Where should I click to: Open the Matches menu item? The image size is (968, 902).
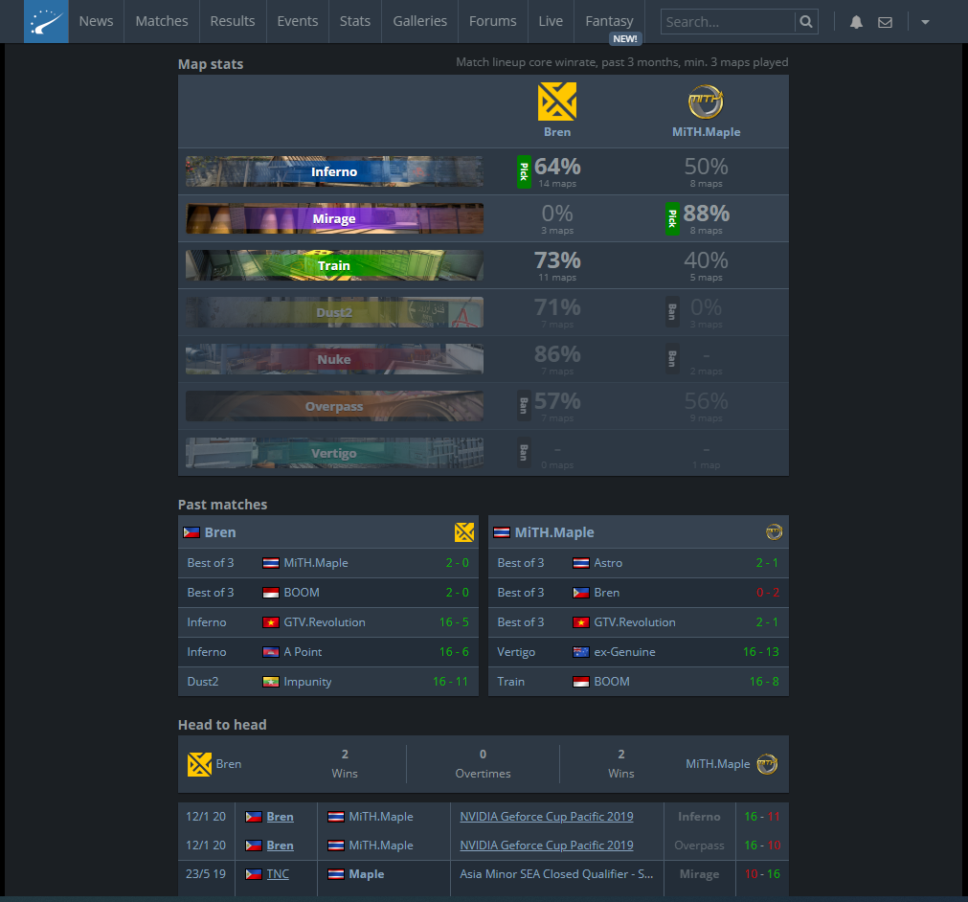(x=162, y=22)
